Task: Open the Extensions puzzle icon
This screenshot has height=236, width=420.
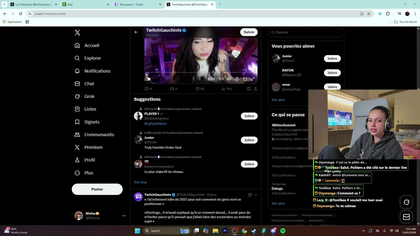Action: click(x=388, y=14)
